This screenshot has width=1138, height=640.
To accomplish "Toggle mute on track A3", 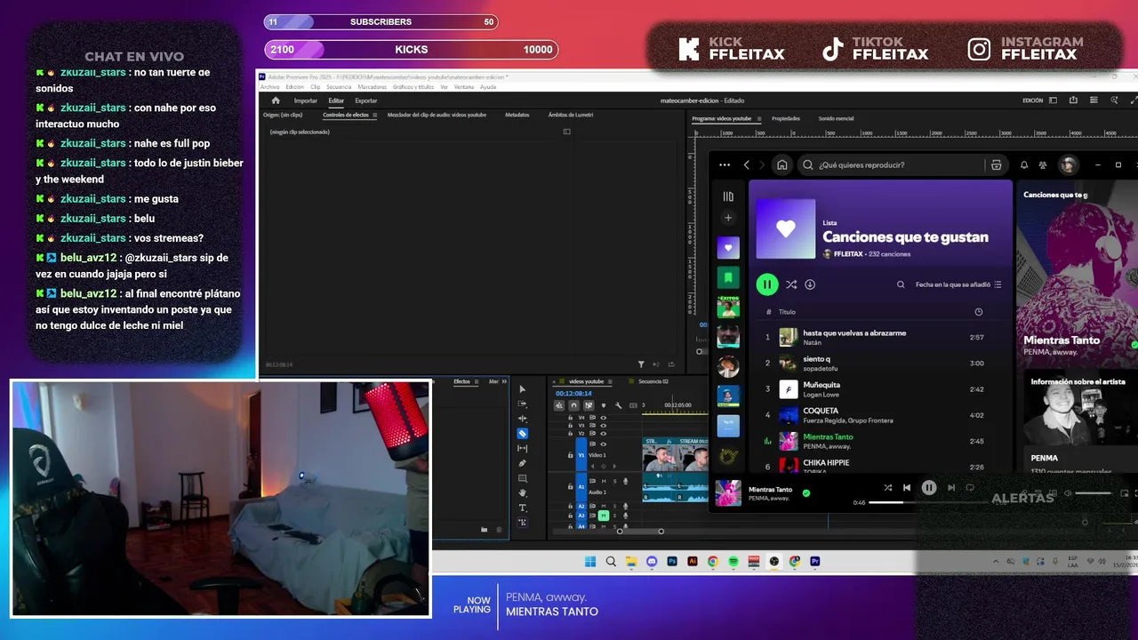I will (x=604, y=516).
